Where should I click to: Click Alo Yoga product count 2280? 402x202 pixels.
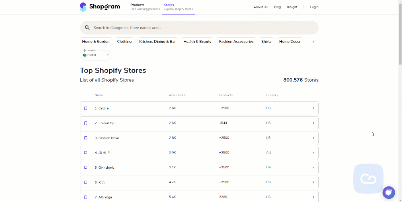[x=223, y=197]
